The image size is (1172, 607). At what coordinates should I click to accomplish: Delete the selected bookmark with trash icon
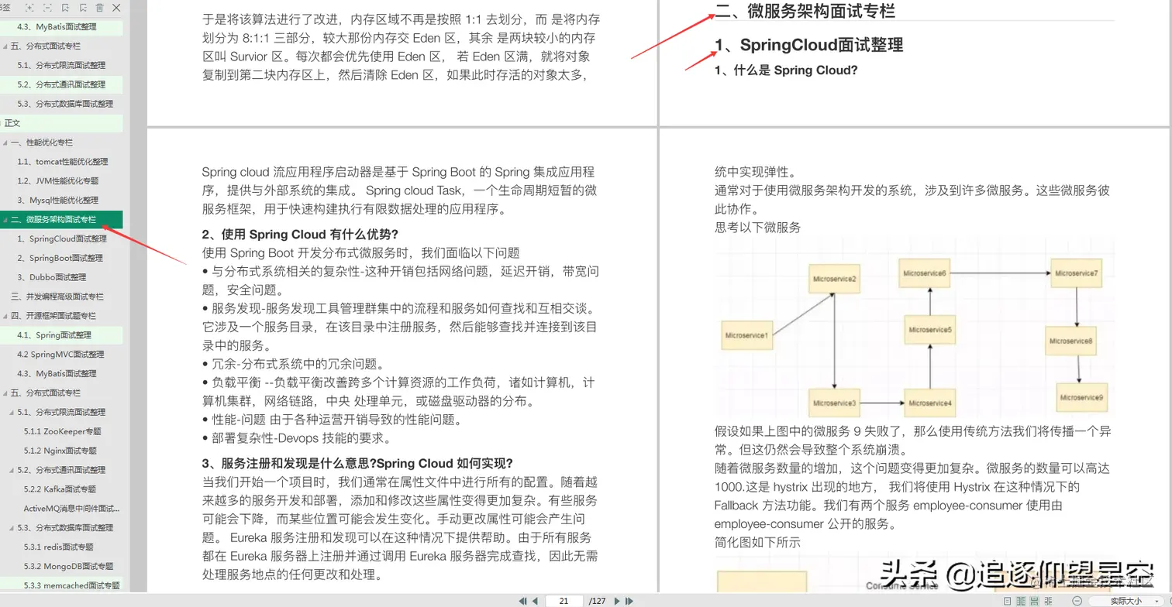click(x=99, y=9)
